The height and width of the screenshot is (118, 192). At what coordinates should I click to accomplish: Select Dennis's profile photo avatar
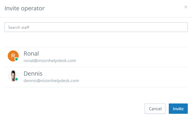pos(13,76)
